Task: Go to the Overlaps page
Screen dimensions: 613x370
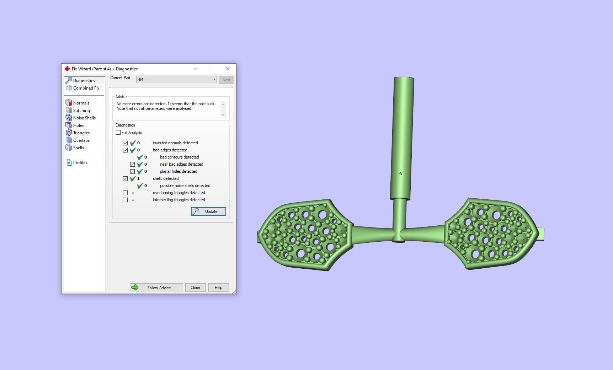Action: pos(81,140)
